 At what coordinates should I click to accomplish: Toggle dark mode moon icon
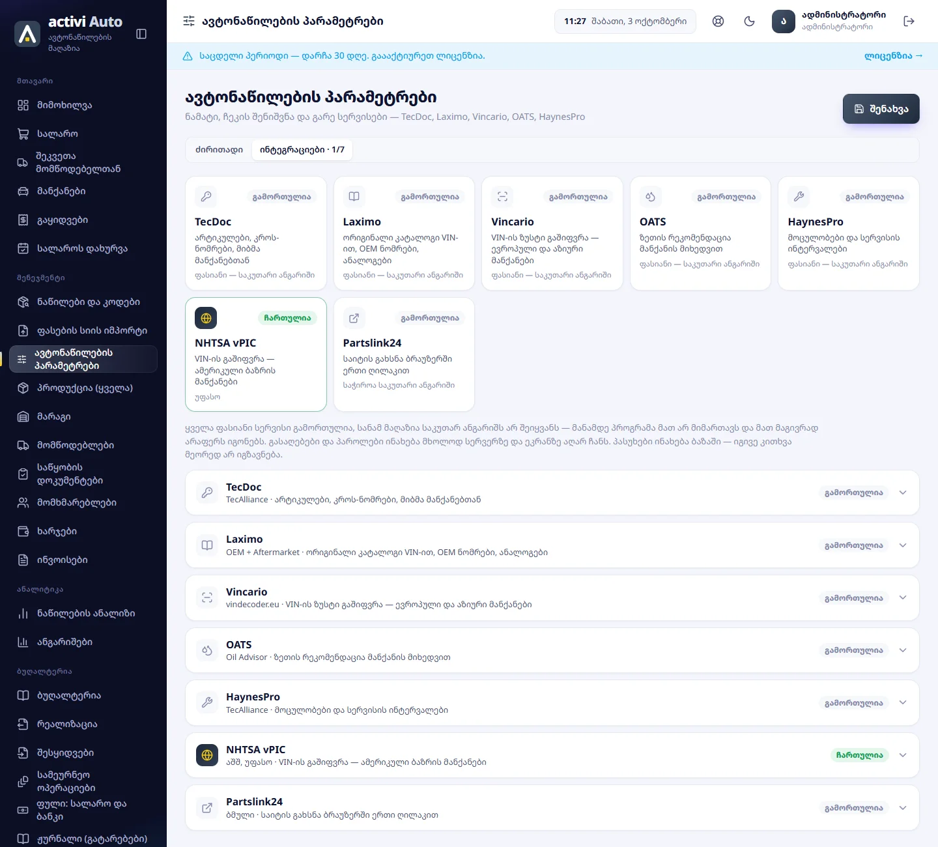pos(749,22)
